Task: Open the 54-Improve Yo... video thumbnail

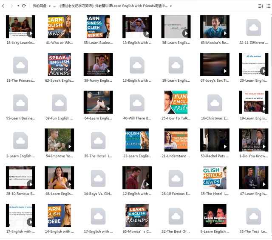Action: 59,140
